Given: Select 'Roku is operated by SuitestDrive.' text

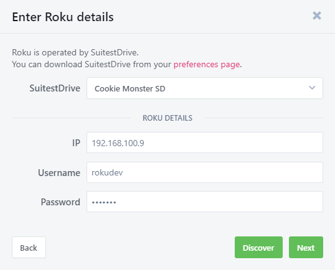Looking at the screenshot, I should tap(75, 52).
